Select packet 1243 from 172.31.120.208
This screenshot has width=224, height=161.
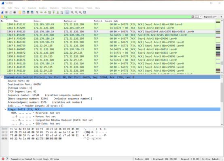(108, 35)
